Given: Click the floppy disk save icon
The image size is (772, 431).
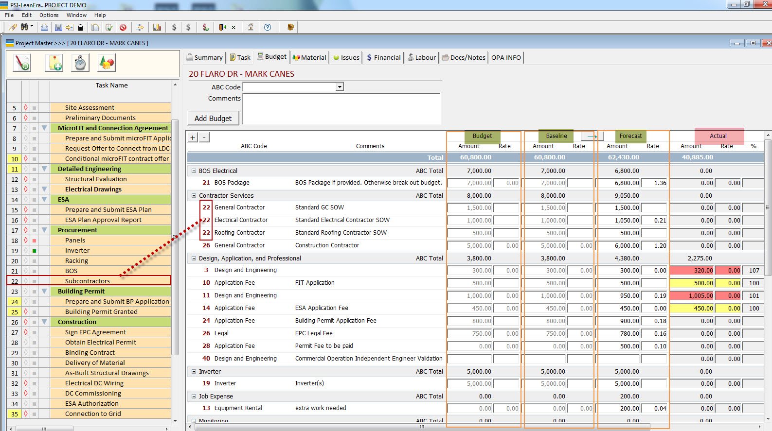Looking at the screenshot, I should pyautogui.click(x=58, y=27).
